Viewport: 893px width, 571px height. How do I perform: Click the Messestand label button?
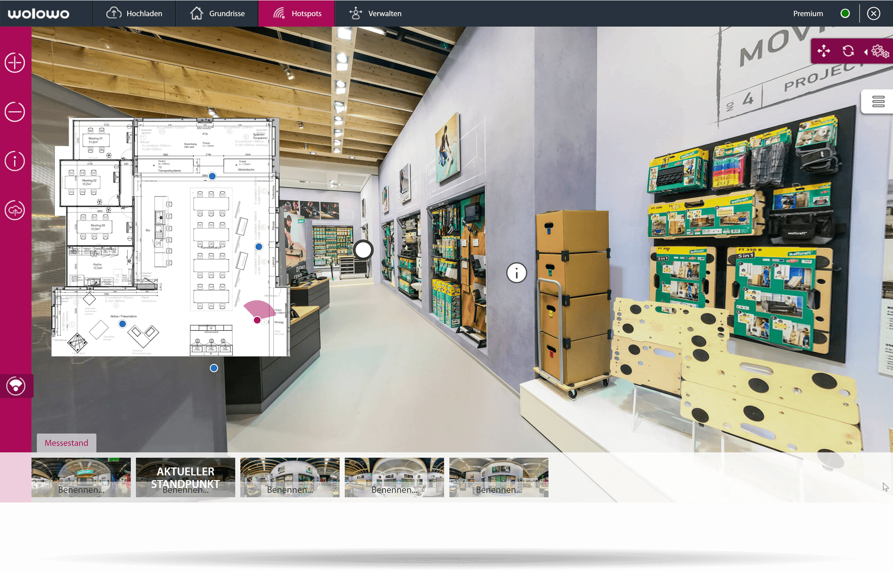click(67, 443)
